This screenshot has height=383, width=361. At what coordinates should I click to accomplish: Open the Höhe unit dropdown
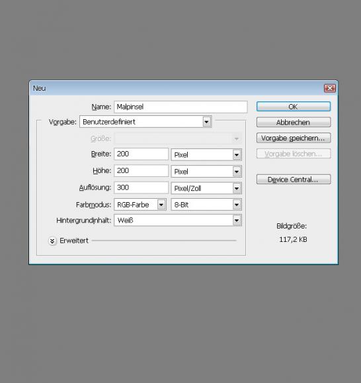point(206,172)
